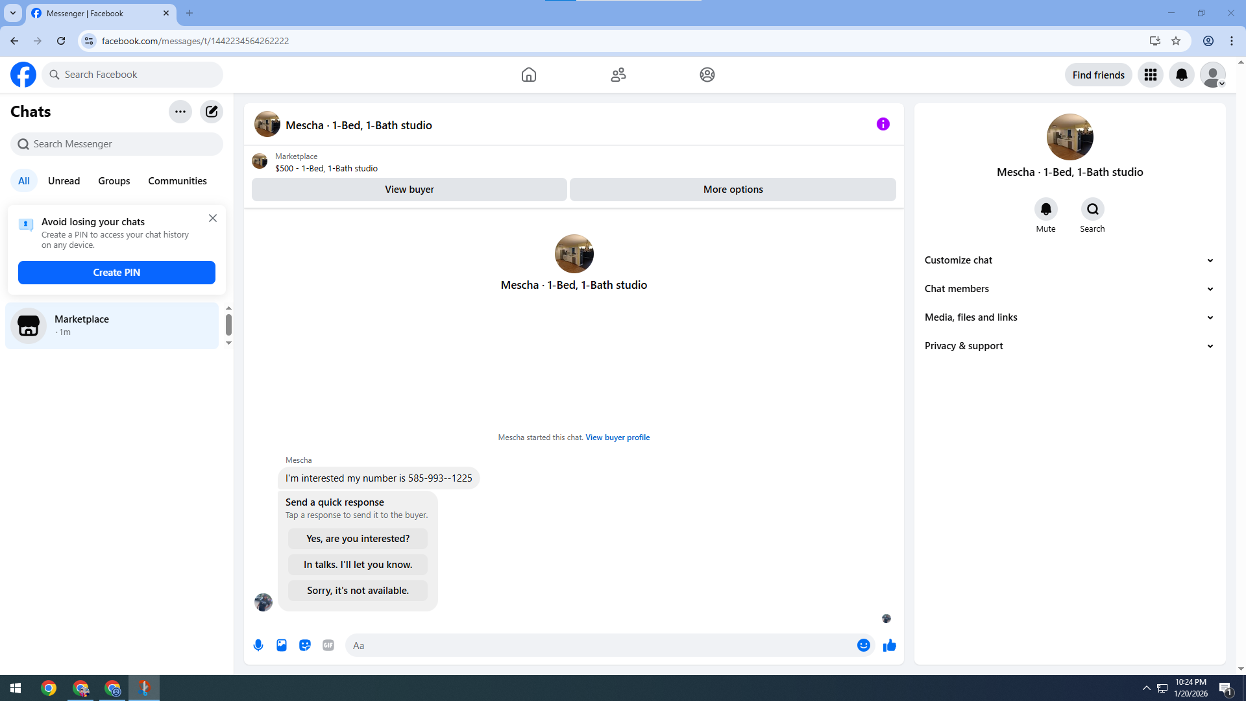Open the listing thumbnail in chat header
The image size is (1246, 701).
(267, 124)
